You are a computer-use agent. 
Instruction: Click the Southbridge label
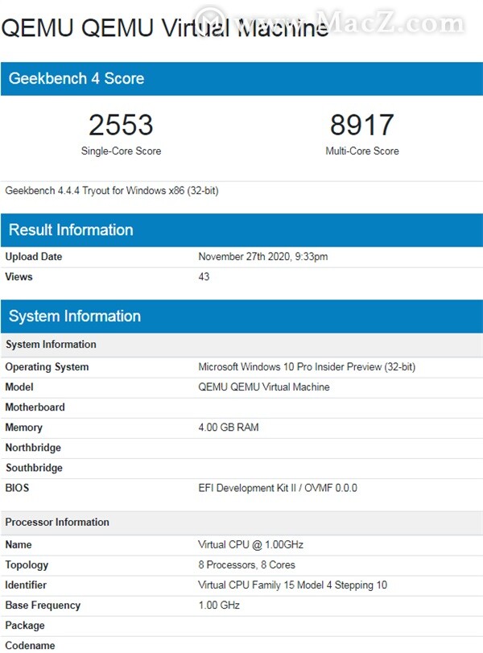34,468
